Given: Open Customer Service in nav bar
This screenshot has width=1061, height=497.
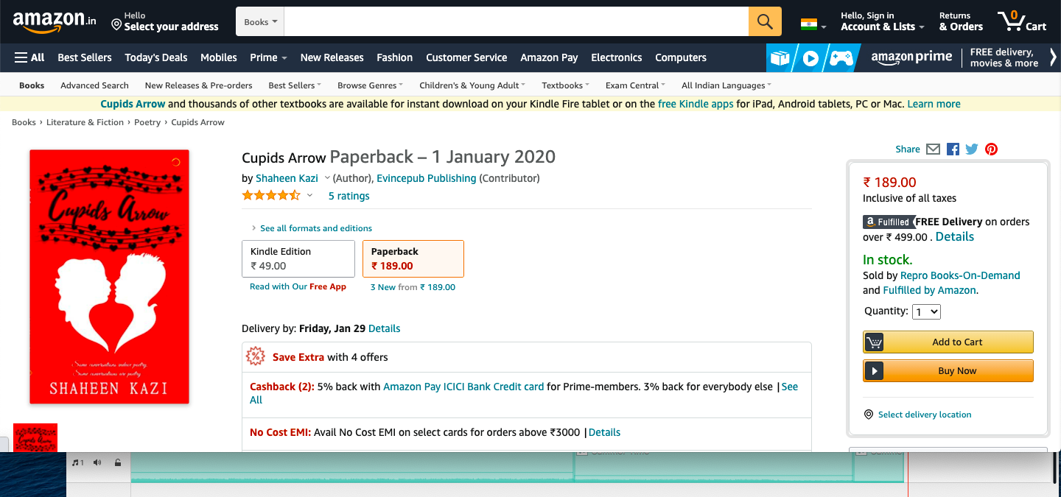Looking at the screenshot, I should [466, 57].
